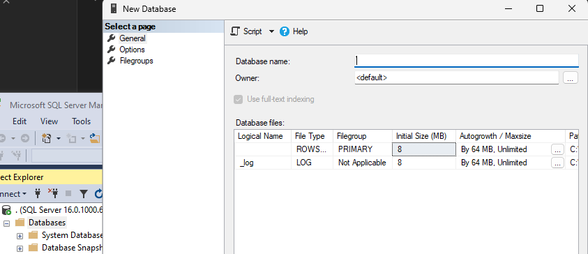The width and height of the screenshot is (588, 254).
Task: Expand the System Databases node
Action: pos(20,236)
